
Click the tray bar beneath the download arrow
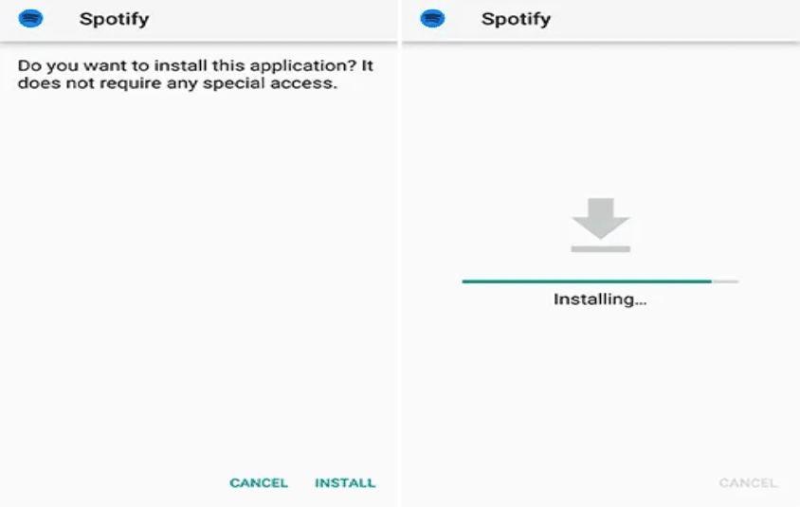pyautogui.click(x=601, y=249)
